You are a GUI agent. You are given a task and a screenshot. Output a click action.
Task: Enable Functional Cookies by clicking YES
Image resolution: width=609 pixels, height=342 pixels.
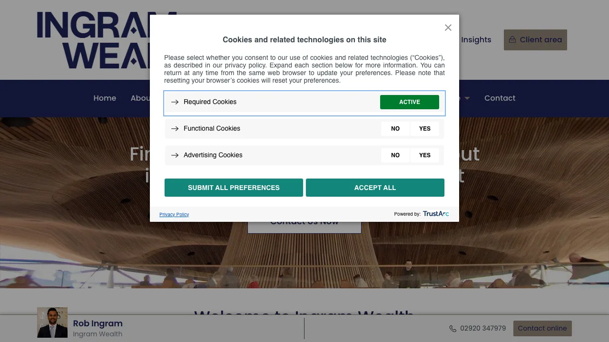[424, 128]
